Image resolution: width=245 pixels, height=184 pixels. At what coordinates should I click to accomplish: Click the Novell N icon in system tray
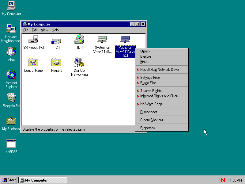(223, 180)
